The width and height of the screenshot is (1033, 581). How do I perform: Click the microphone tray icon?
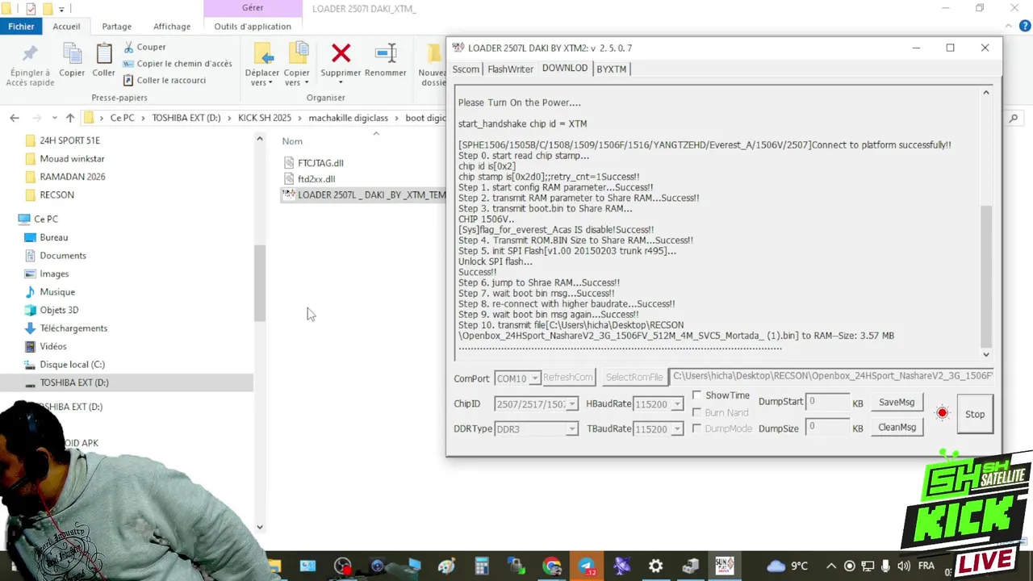point(886,566)
